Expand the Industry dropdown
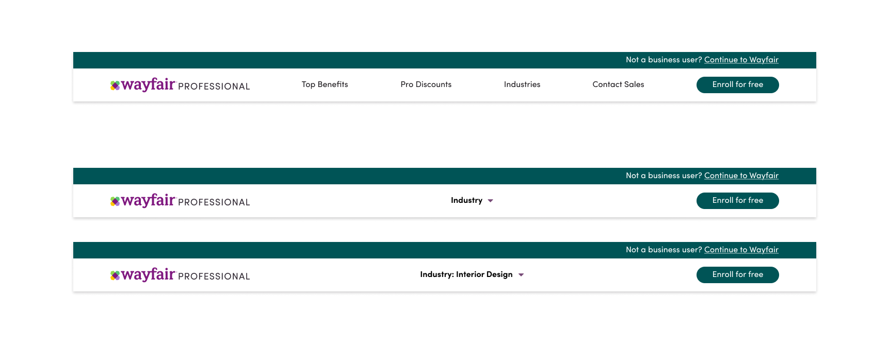The width and height of the screenshot is (889, 347). tap(472, 200)
